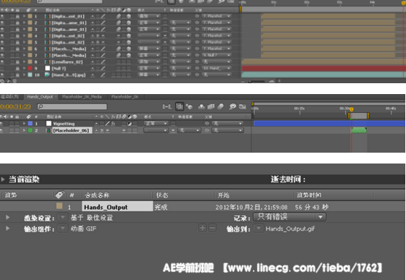Toggle visibility eye of Vignetting layer
Viewport: 406px width, 280px height.
(2, 124)
